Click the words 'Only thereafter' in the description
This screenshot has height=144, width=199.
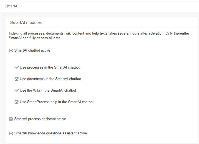click(177, 33)
